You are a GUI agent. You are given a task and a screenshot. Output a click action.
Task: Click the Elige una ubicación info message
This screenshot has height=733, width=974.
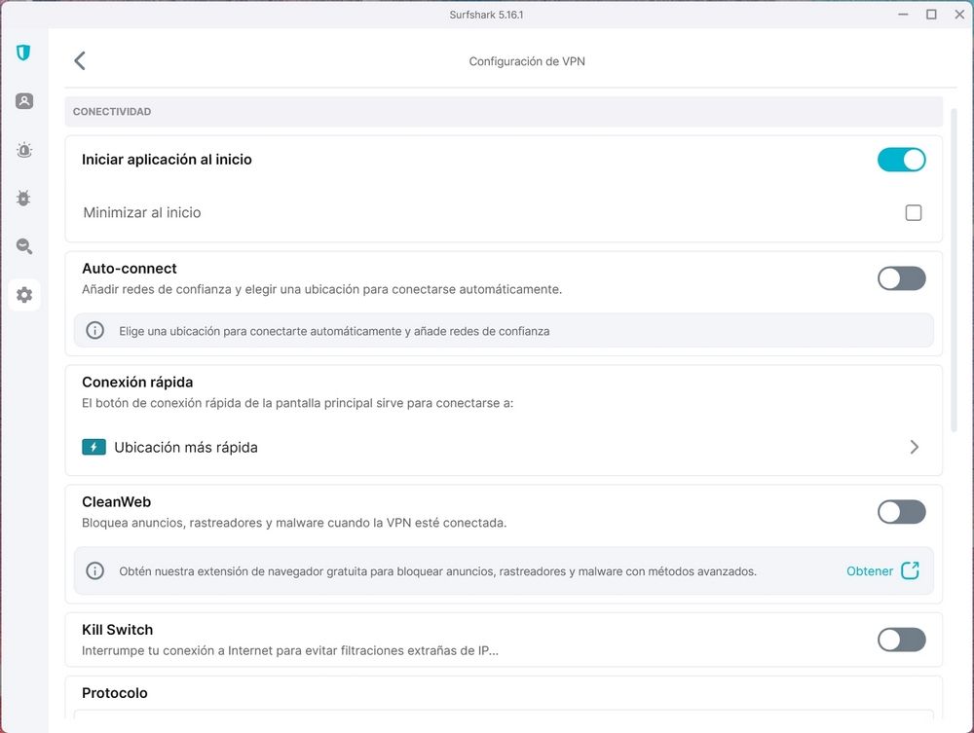(334, 331)
